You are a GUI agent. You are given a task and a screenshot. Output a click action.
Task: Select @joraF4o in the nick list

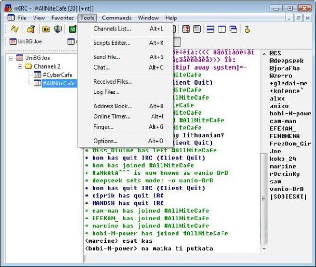pos(284,68)
